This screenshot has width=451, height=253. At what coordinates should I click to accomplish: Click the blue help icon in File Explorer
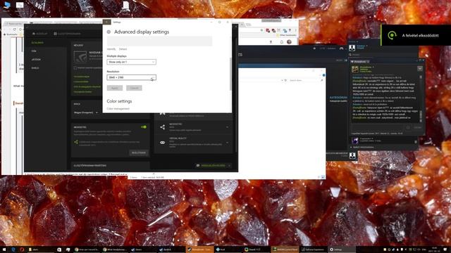pyautogui.click(x=323, y=75)
